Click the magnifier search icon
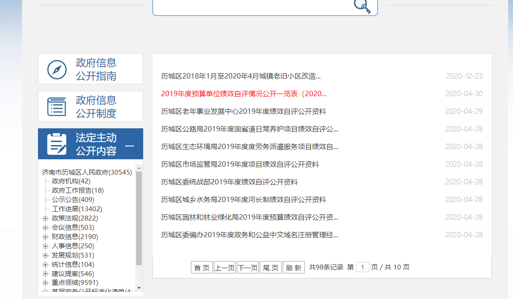513x299 pixels. (362, 6)
